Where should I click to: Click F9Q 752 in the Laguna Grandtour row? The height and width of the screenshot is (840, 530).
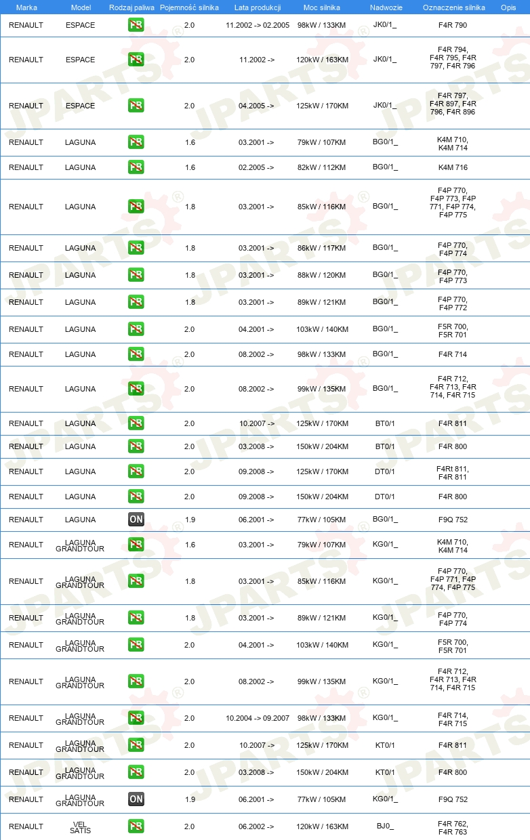click(x=453, y=799)
